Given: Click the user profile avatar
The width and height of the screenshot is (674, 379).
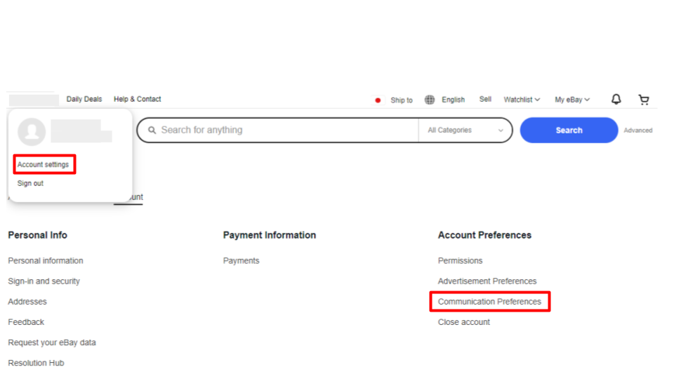Looking at the screenshot, I should (x=32, y=131).
